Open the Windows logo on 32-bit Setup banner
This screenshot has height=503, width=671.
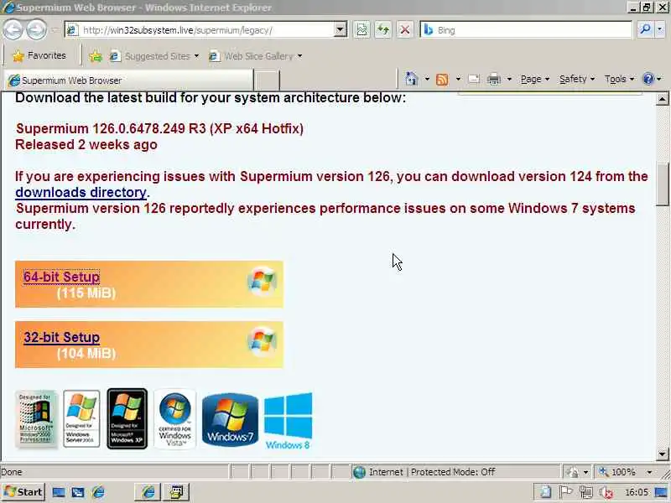(262, 341)
